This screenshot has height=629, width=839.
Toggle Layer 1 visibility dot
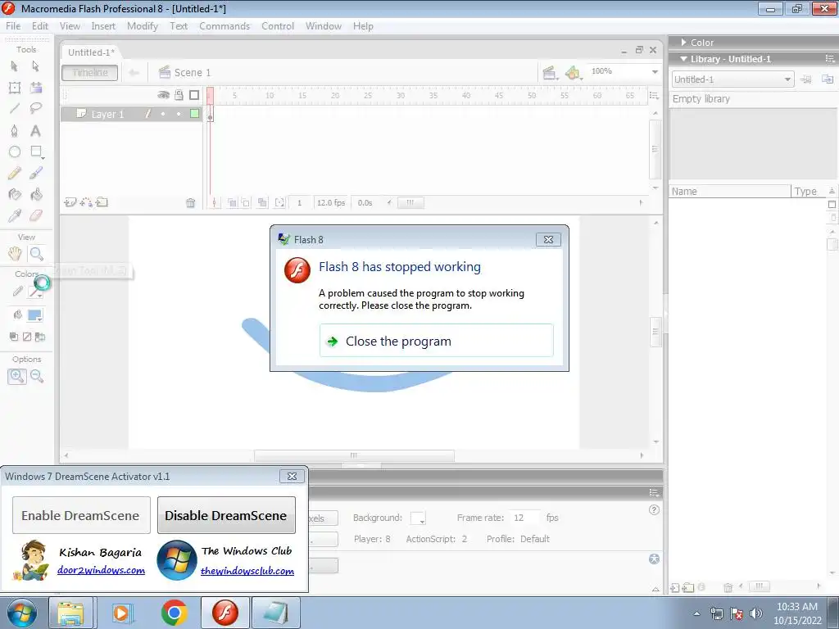163,114
